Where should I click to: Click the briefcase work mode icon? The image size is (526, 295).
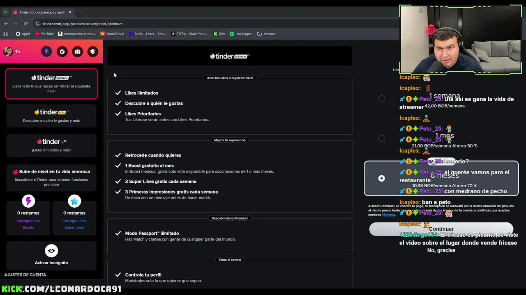coord(77,52)
